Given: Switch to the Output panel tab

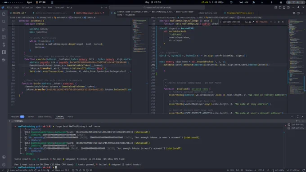Looking at the screenshot, I should point(31,117).
